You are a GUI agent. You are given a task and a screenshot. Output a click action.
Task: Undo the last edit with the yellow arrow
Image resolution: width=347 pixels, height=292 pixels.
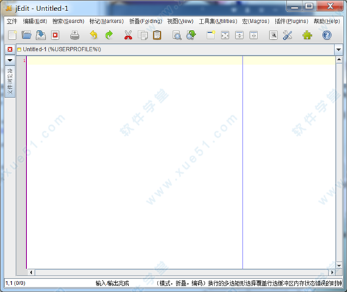coord(94,35)
